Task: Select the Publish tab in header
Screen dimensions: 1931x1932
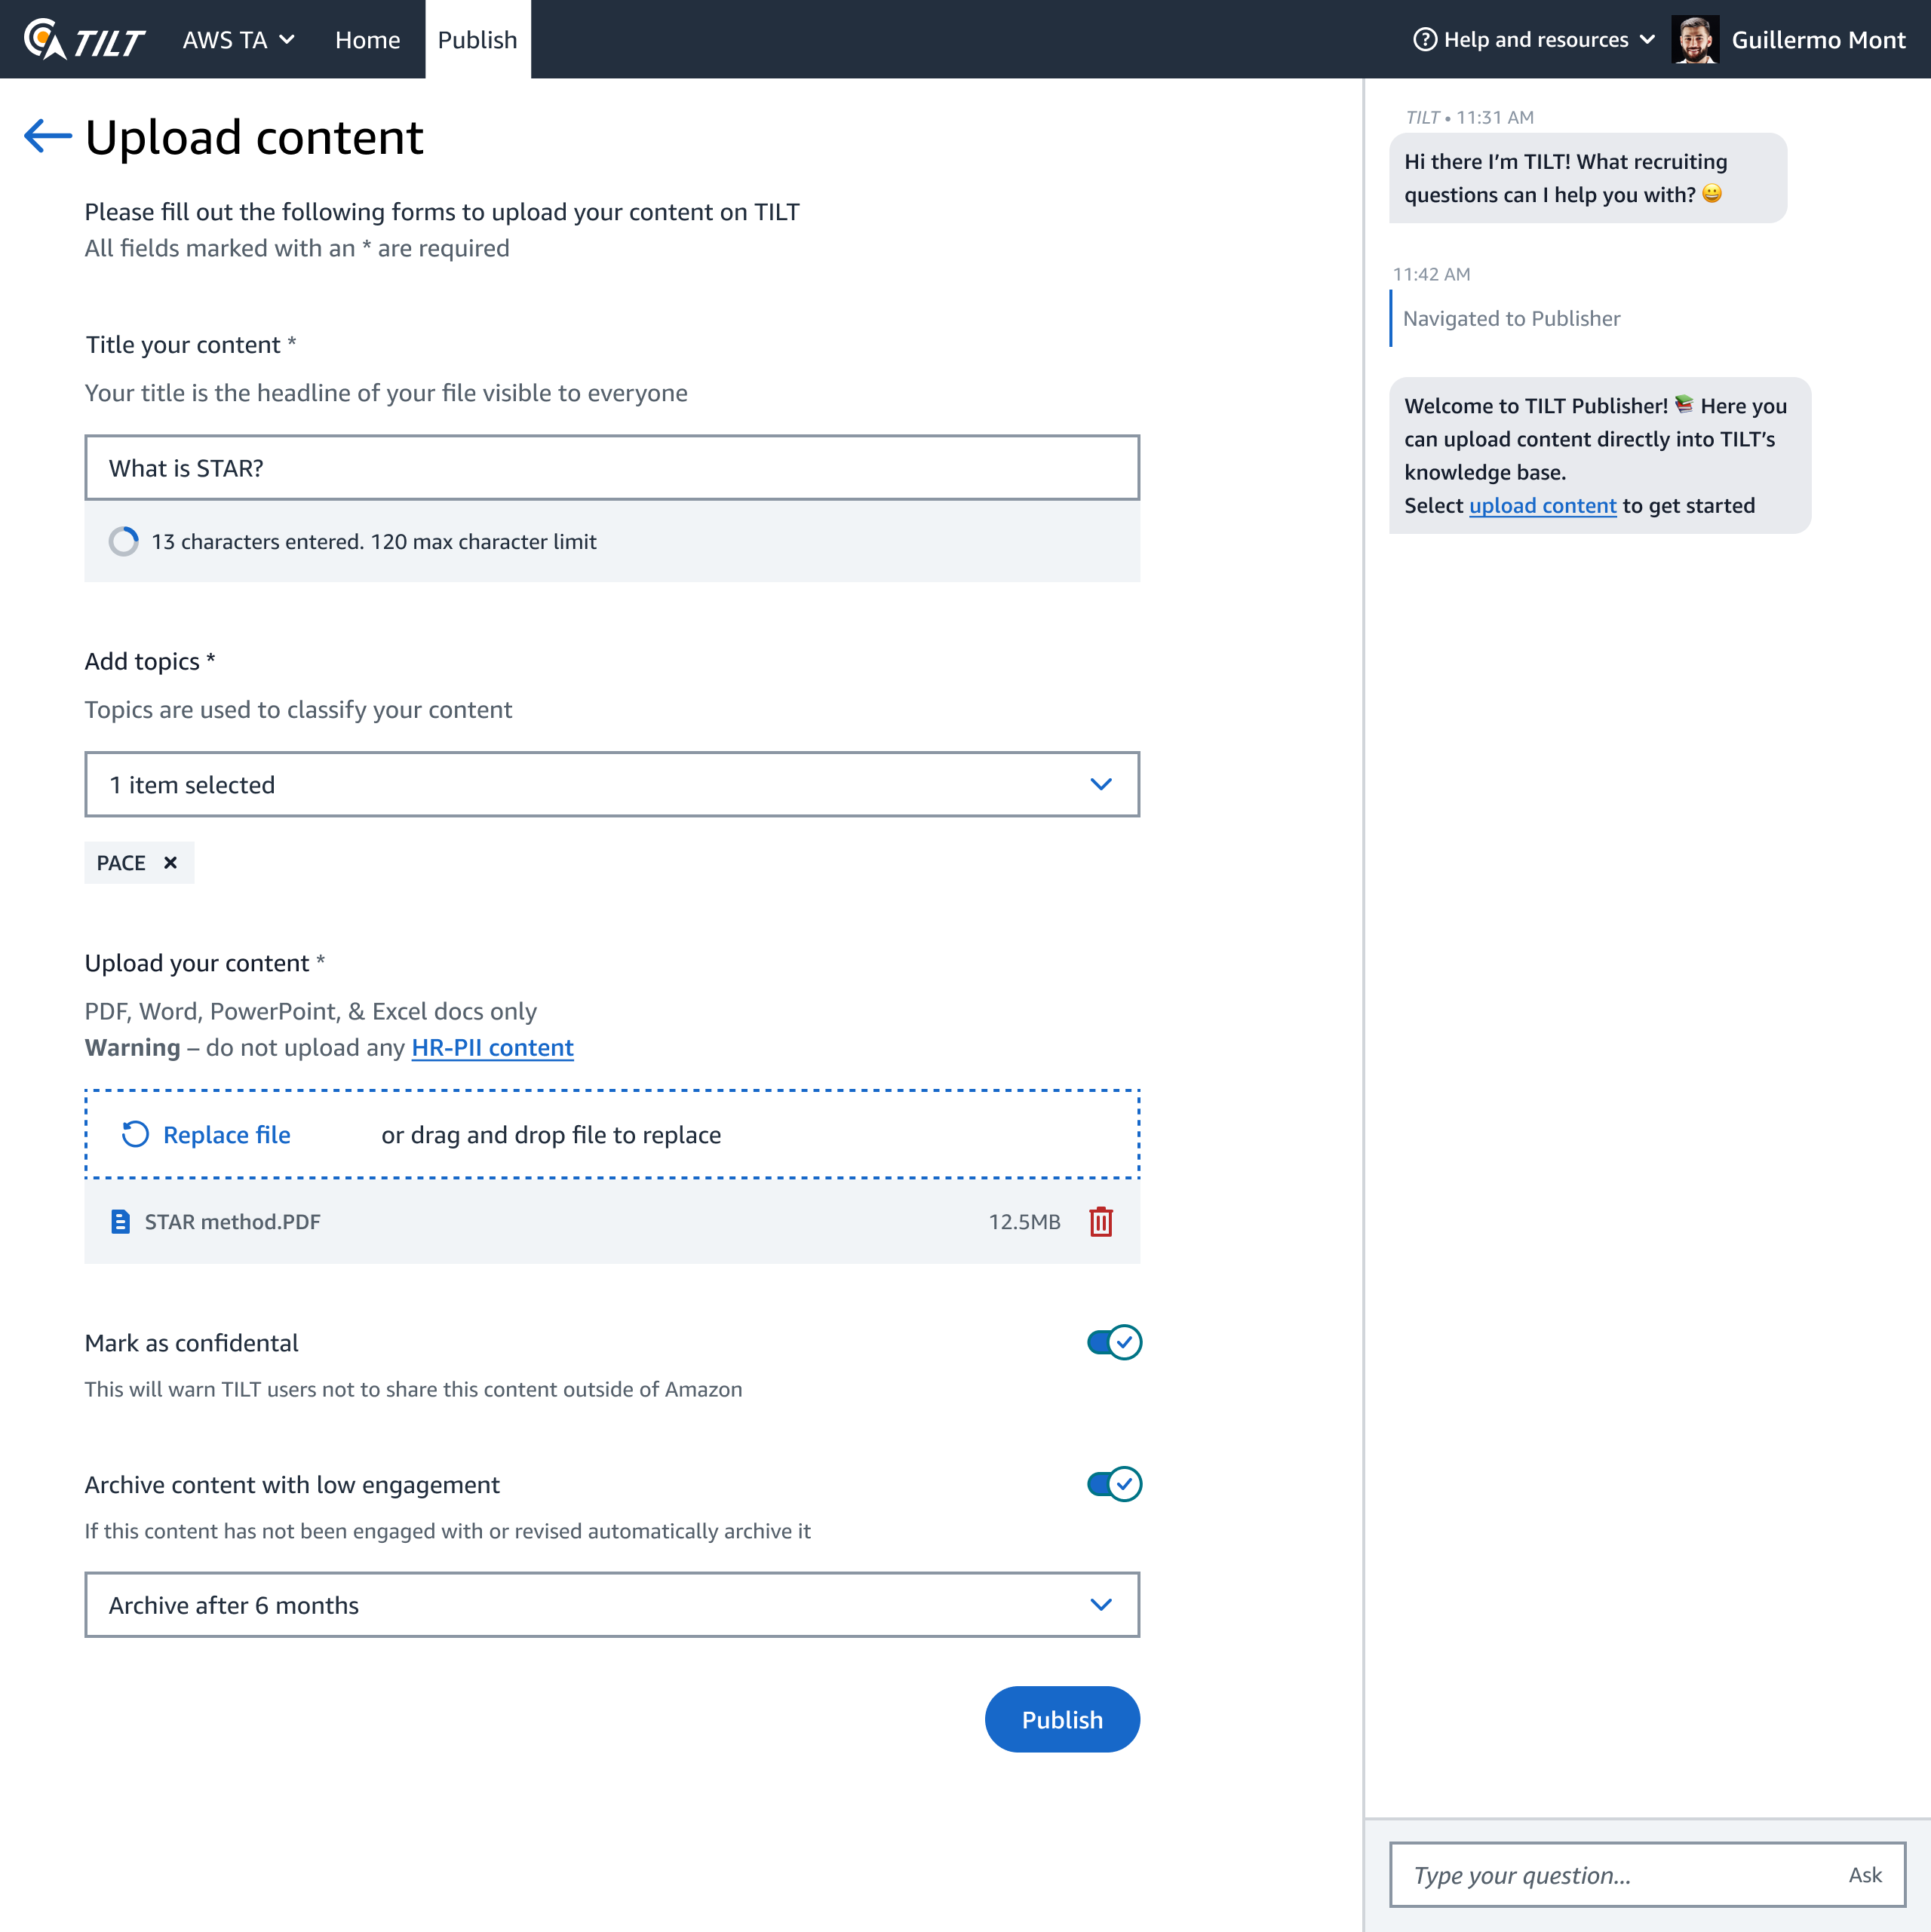Action: click(x=477, y=40)
